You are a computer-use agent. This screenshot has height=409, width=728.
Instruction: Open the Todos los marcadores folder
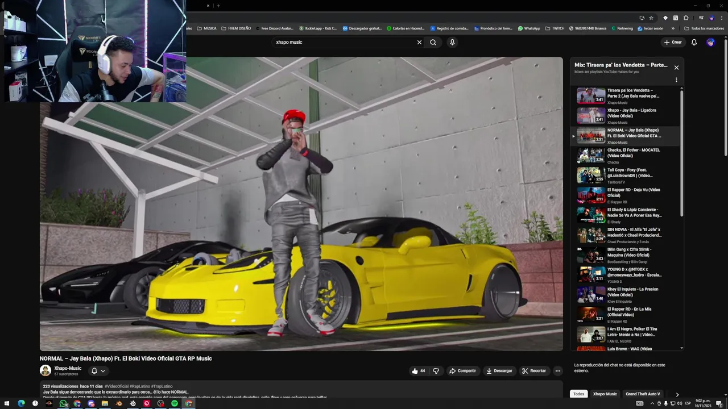coord(704,28)
